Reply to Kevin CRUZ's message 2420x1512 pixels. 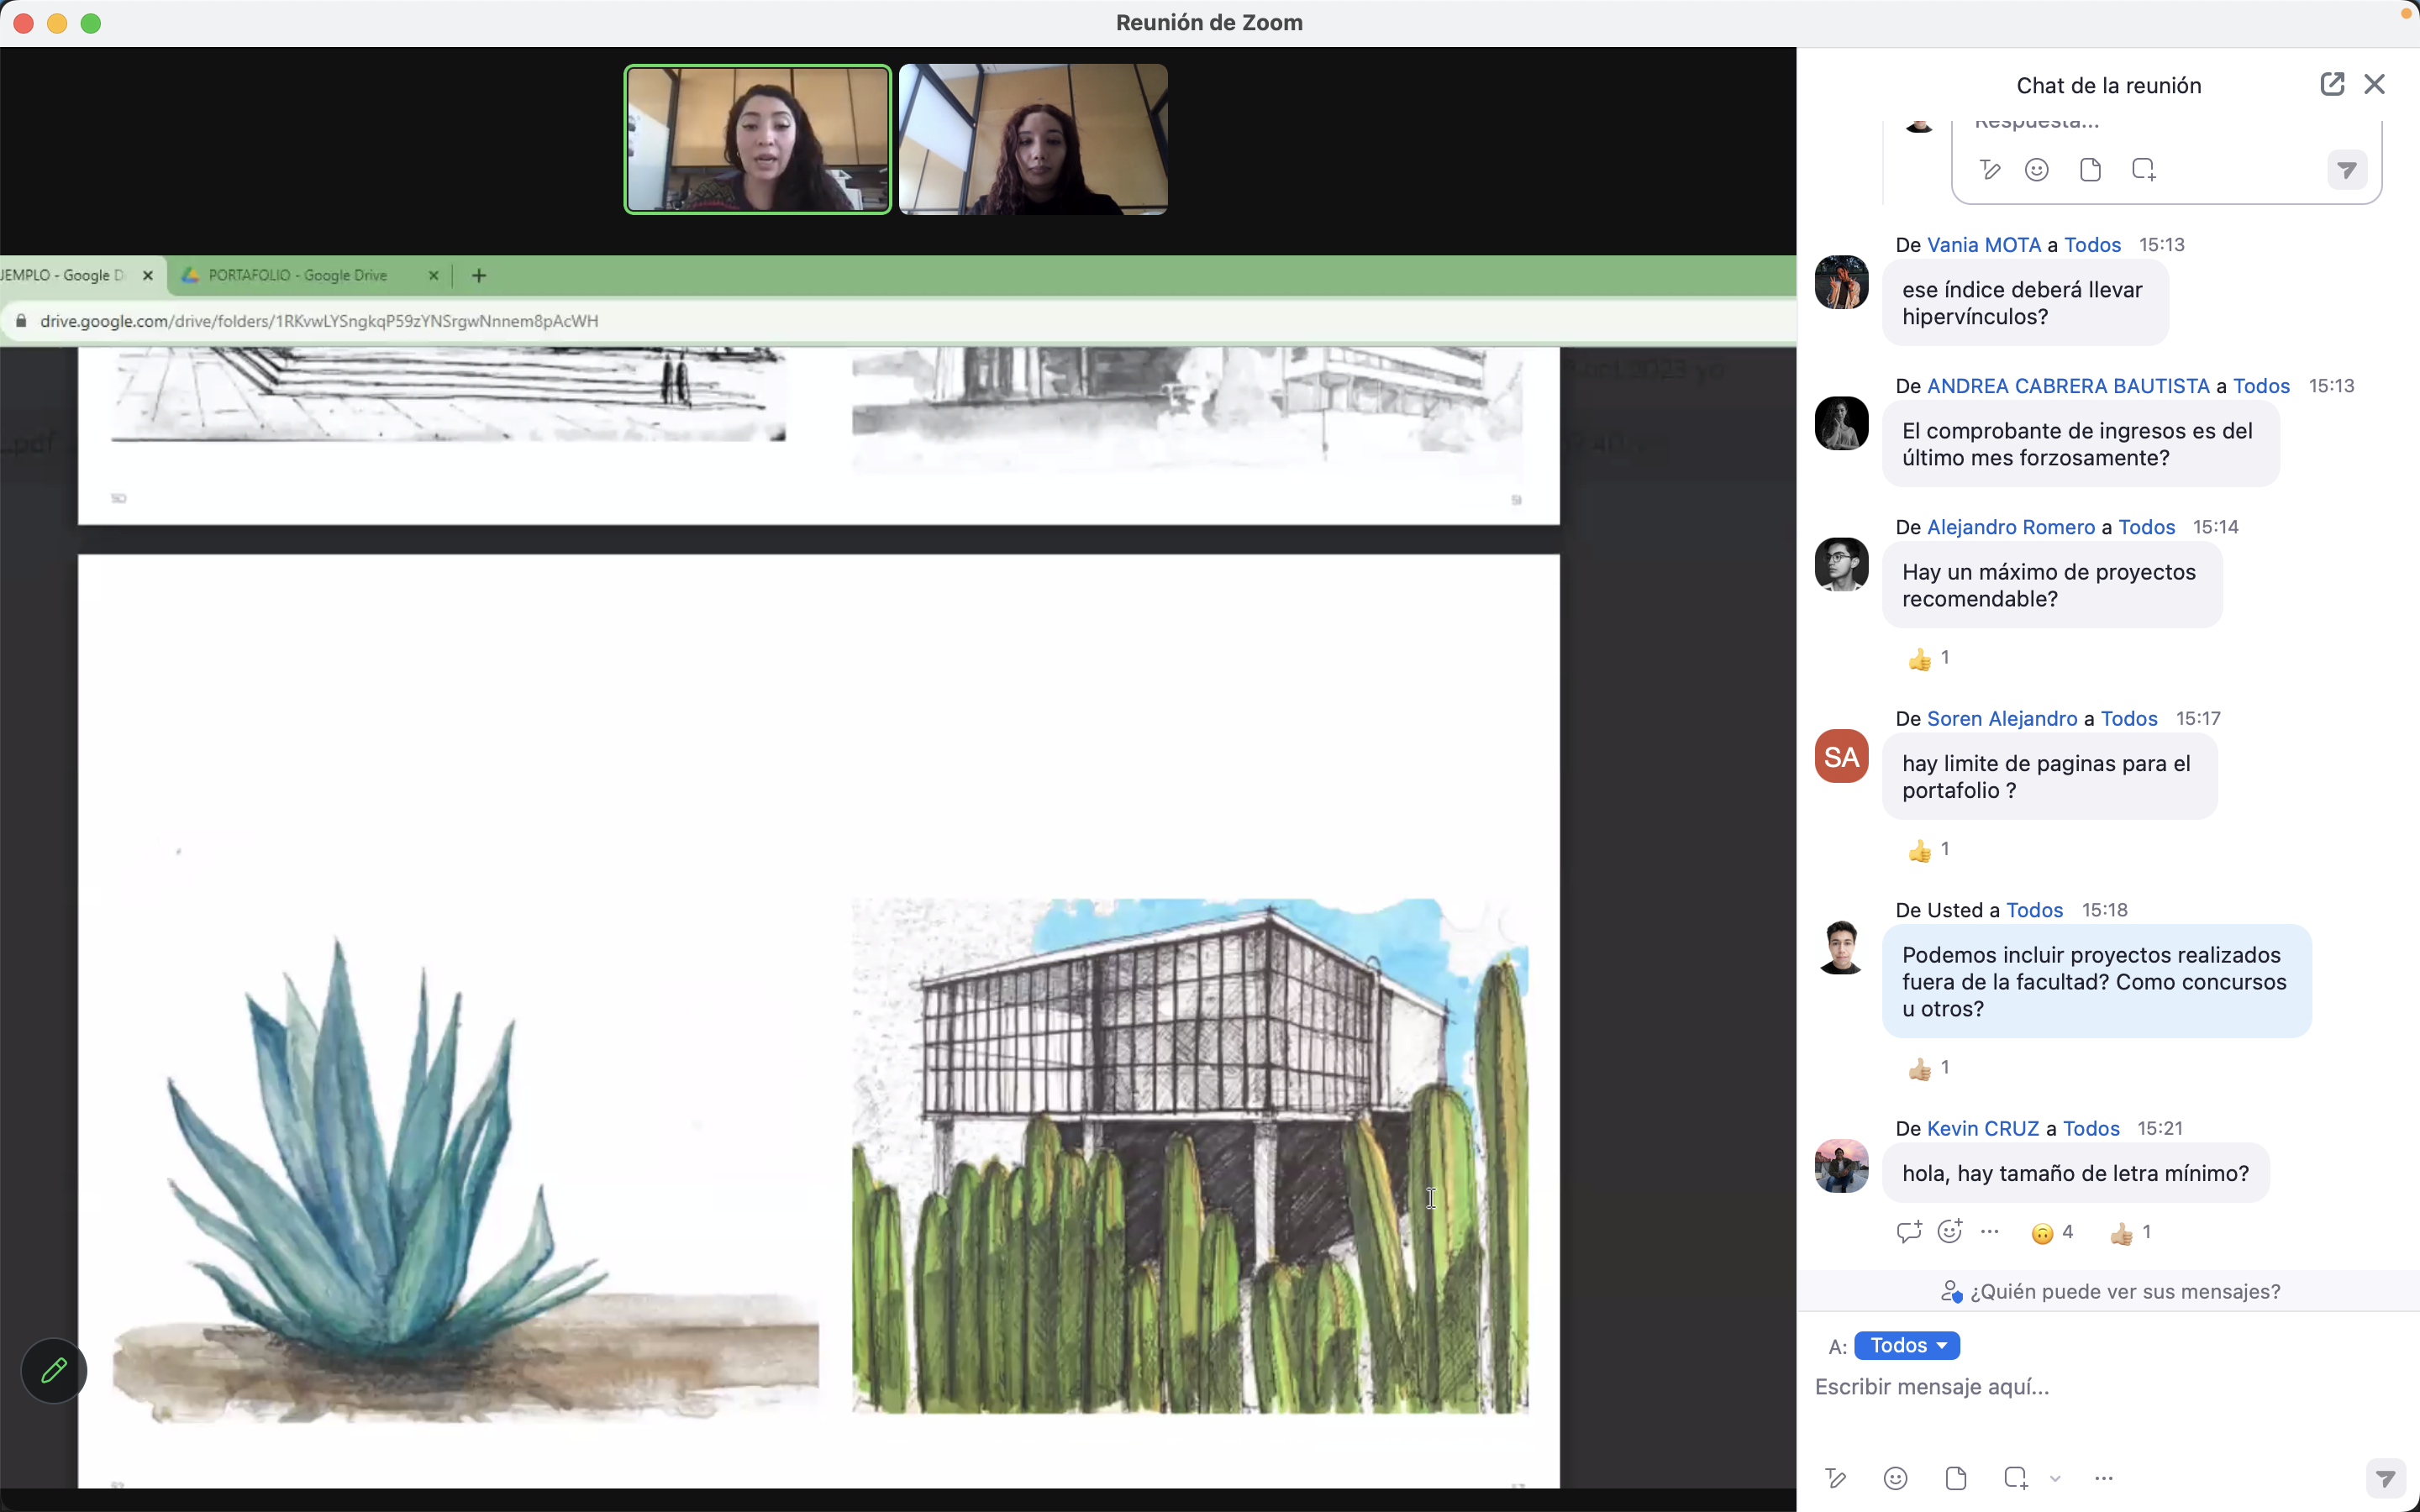pyautogui.click(x=1908, y=1232)
